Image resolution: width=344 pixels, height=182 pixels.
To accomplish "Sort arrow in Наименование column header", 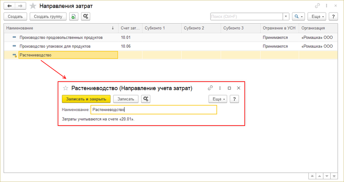I will [x=113, y=28].
